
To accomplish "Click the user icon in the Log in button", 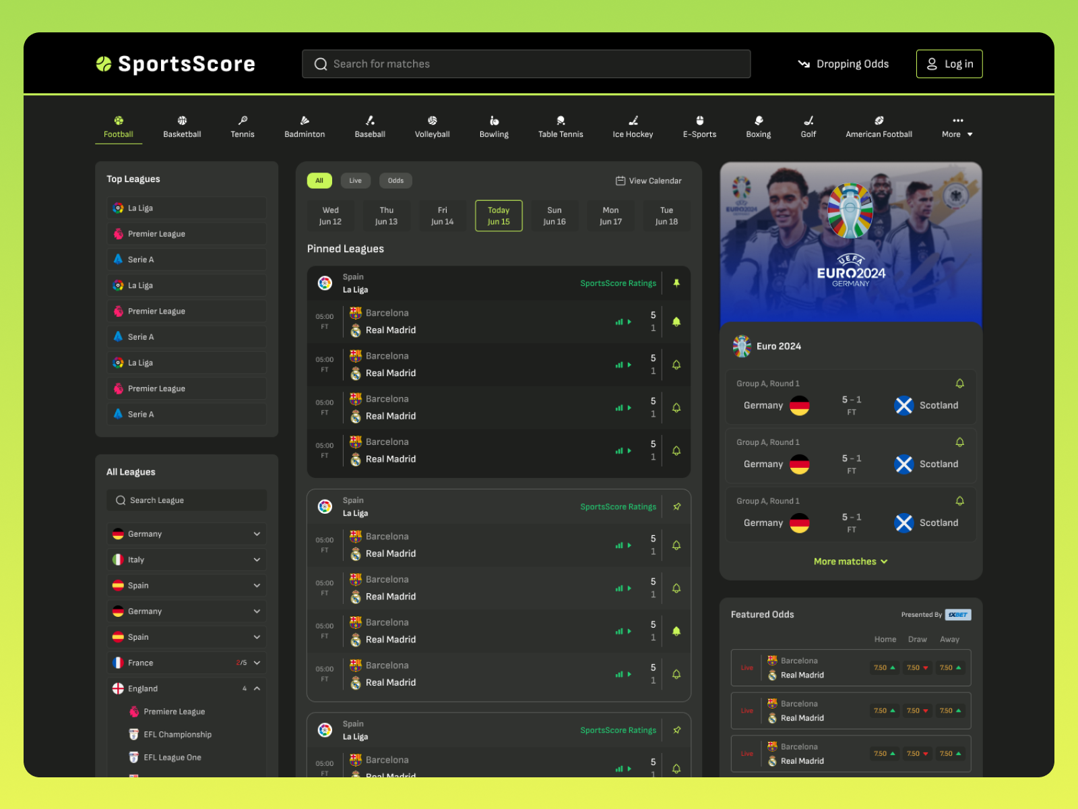I will point(932,64).
